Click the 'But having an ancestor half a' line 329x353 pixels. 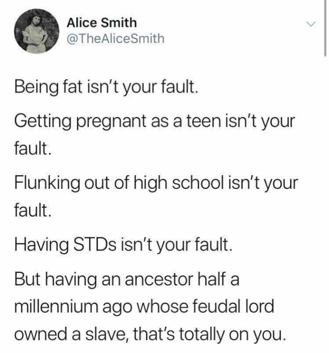point(127,279)
